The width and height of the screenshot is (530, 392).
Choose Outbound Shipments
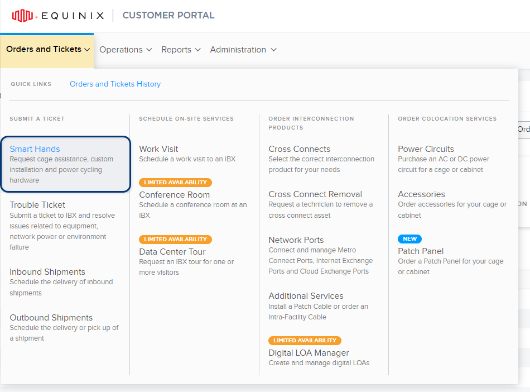coord(51,318)
